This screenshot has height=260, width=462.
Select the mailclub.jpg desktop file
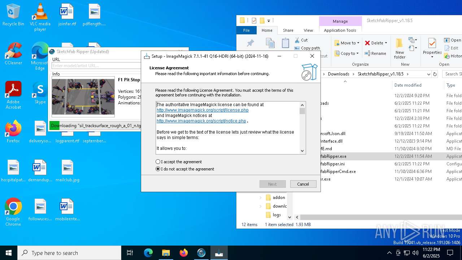tap(67, 171)
